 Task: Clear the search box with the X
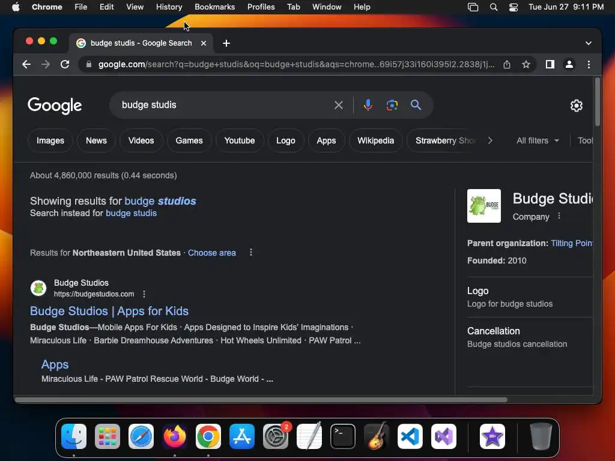point(339,105)
